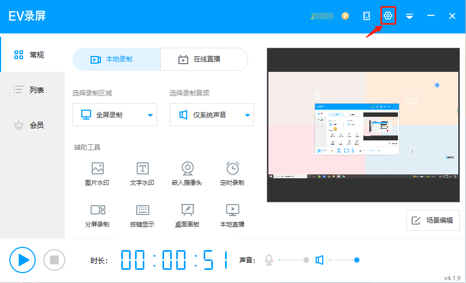This screenshot has height=283, width=466.
Task: Open the 分屏录制 split-screen tool
Action: [x=97, y=216]
